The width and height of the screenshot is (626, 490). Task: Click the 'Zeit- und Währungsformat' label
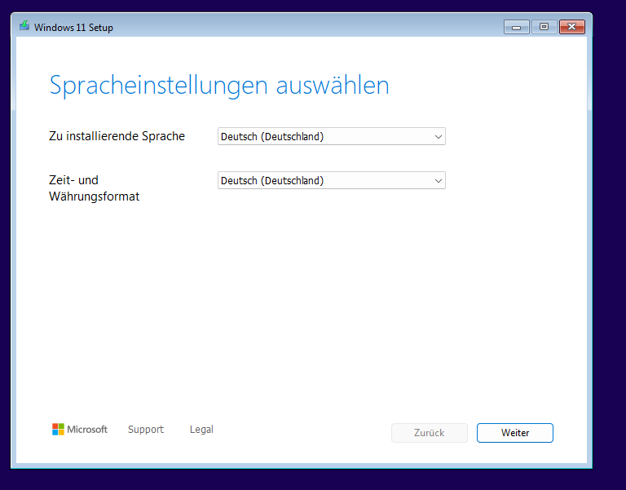pyautogui.click(x=95, y=188)
